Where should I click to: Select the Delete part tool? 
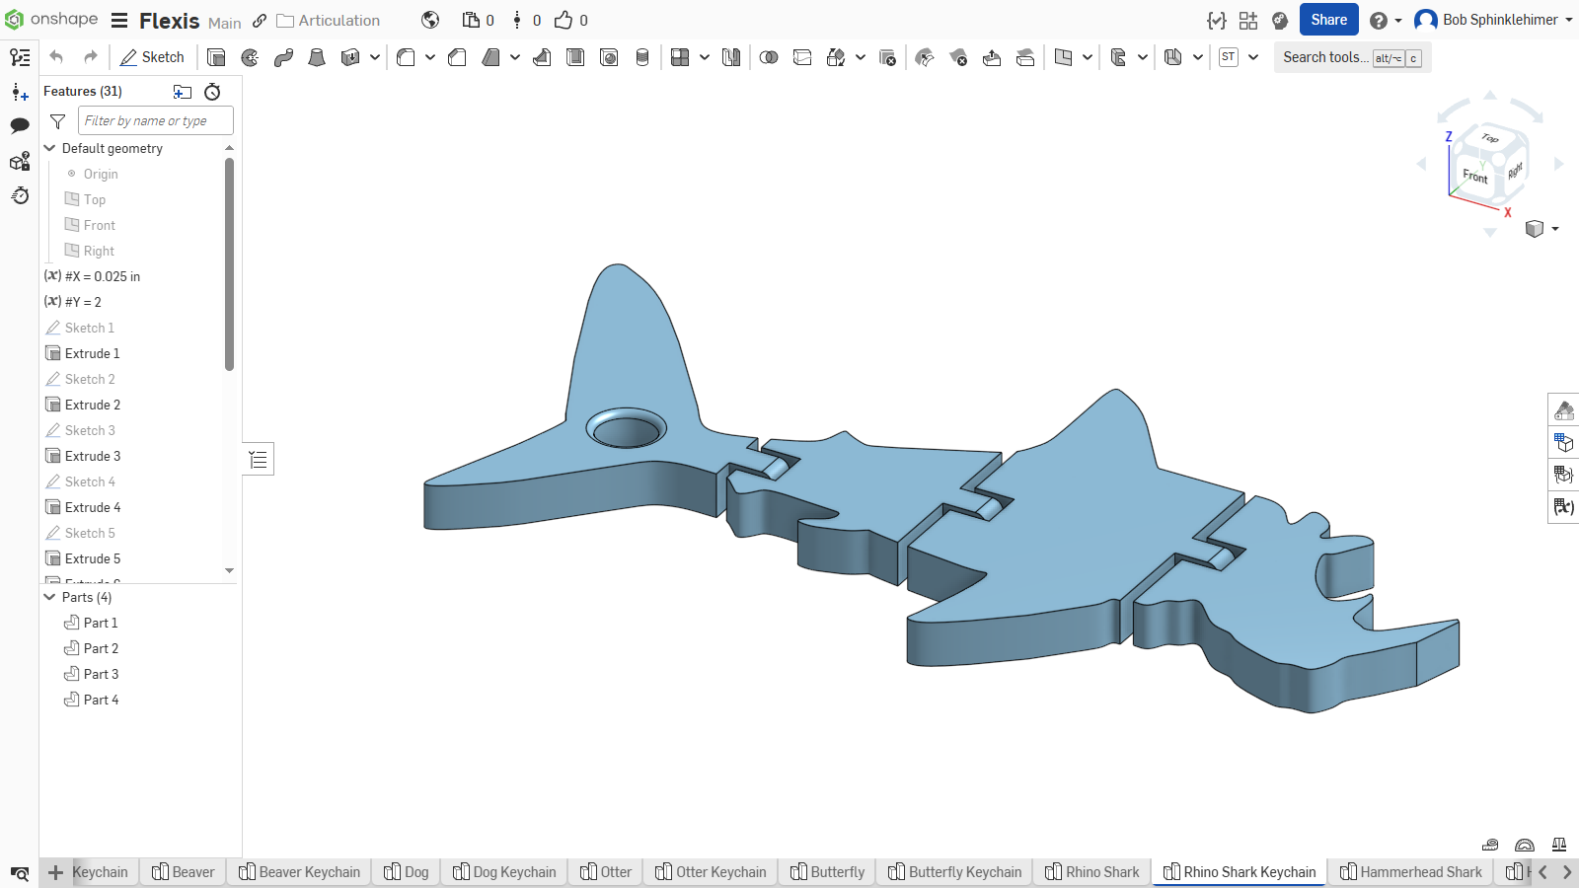coord(887,57)
